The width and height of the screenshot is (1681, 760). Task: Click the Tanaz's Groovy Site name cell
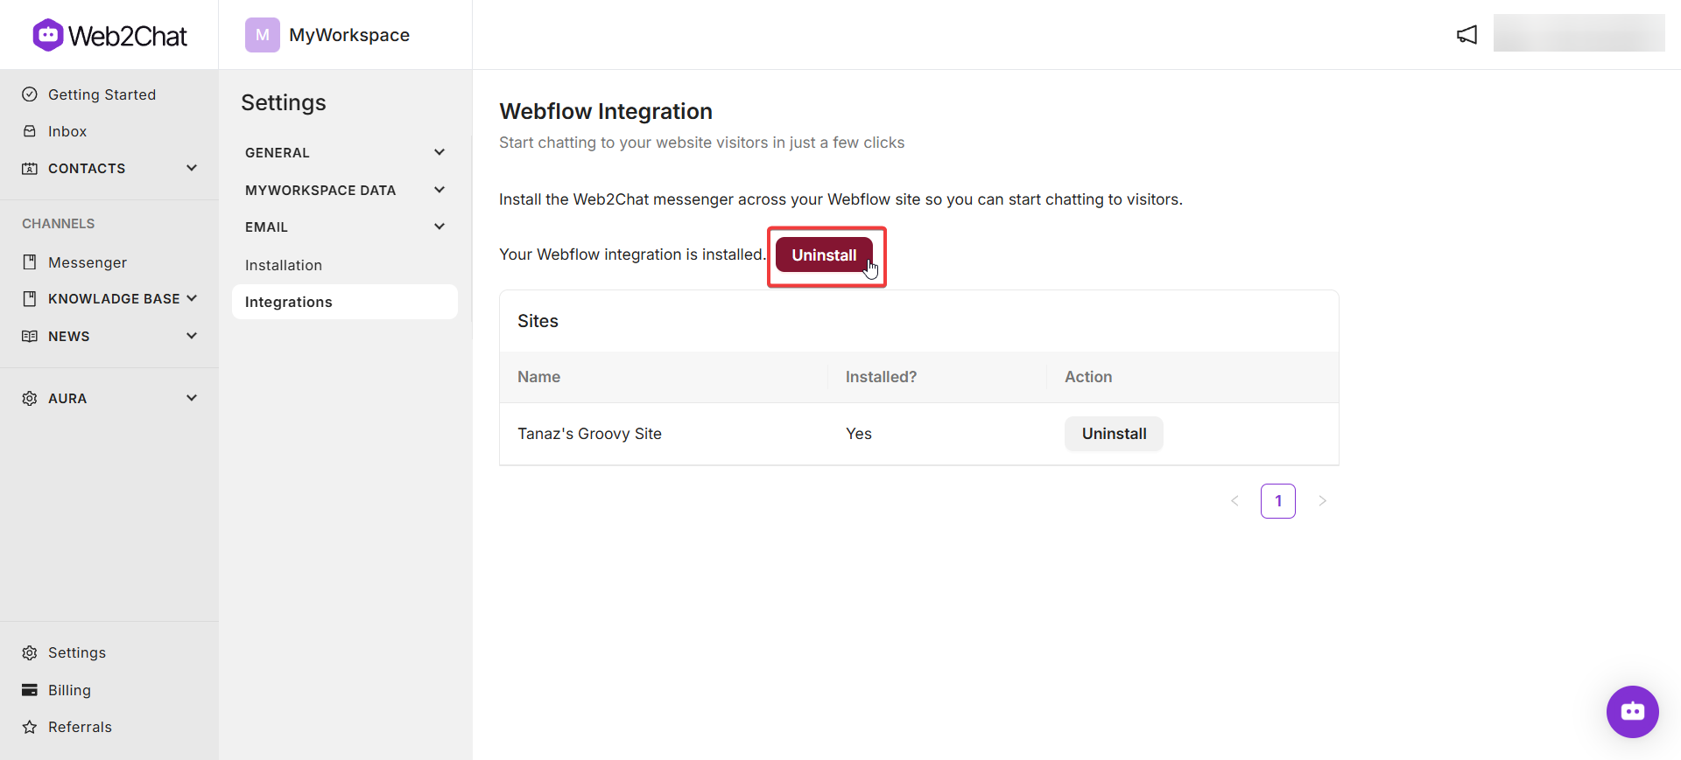(x=589, y=434)
